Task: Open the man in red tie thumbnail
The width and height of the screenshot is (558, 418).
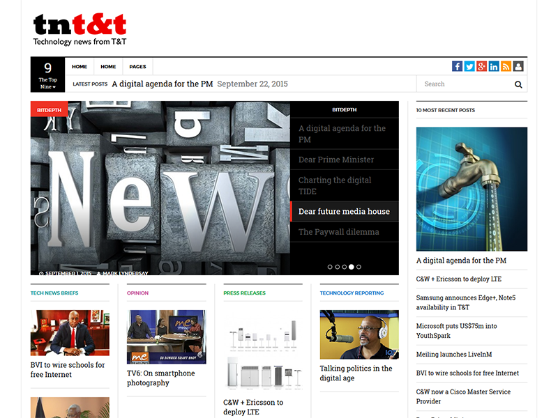Action: (70, 333)
